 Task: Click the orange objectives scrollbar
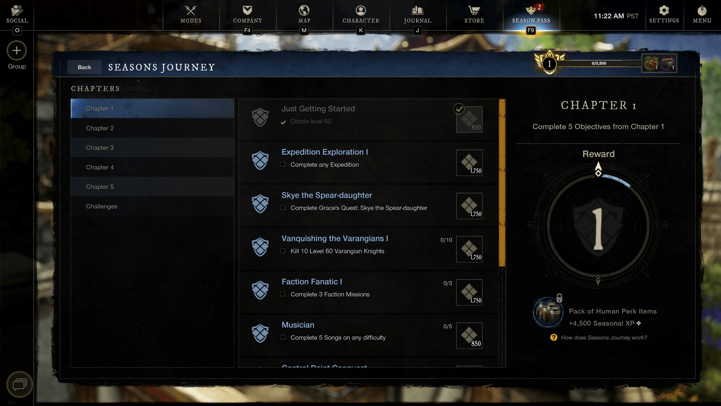pyautogui.click(x=502, y=183)
